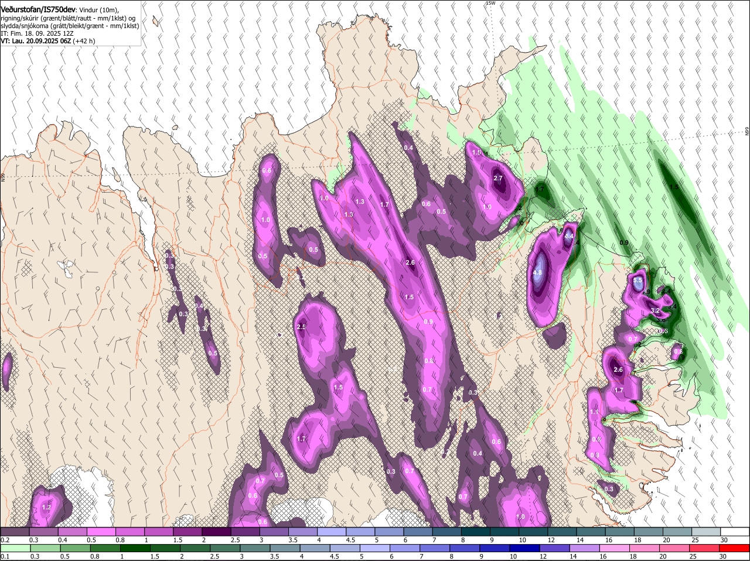Click the 'slydda/snjókoma' legend description line
The image size is (750, 561).
(x=70, y=26)
